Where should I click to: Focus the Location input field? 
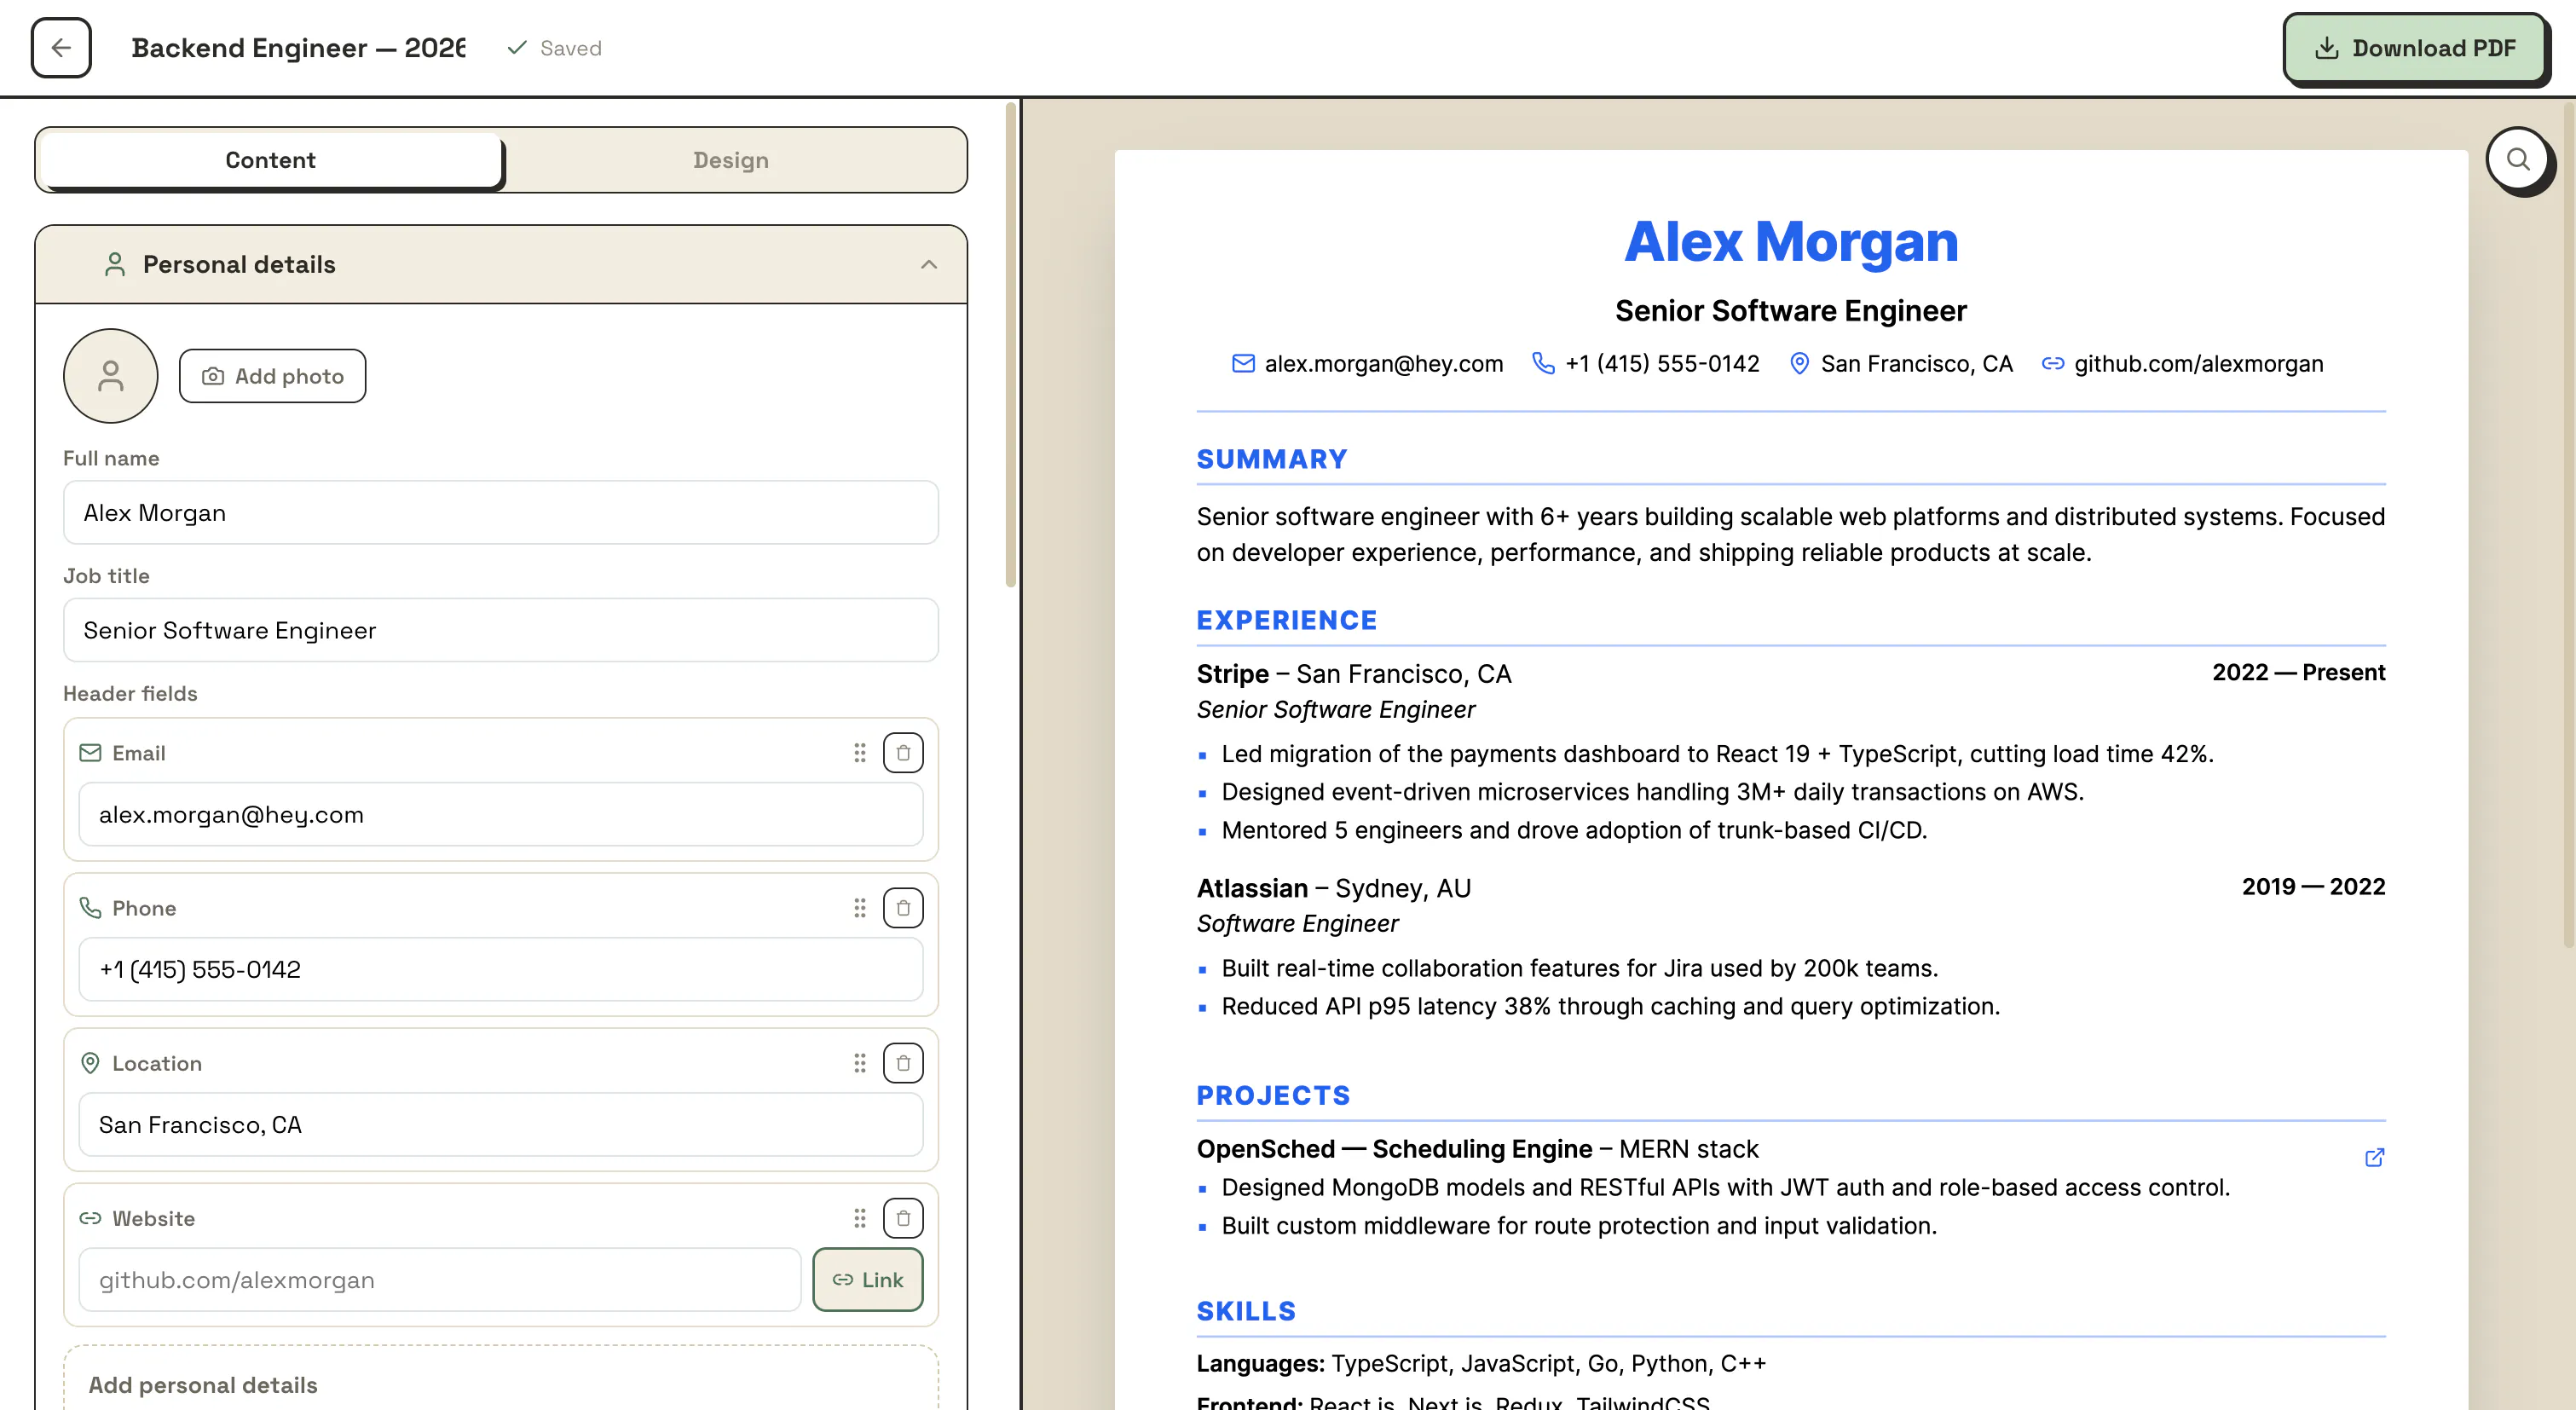(501, 1125)
